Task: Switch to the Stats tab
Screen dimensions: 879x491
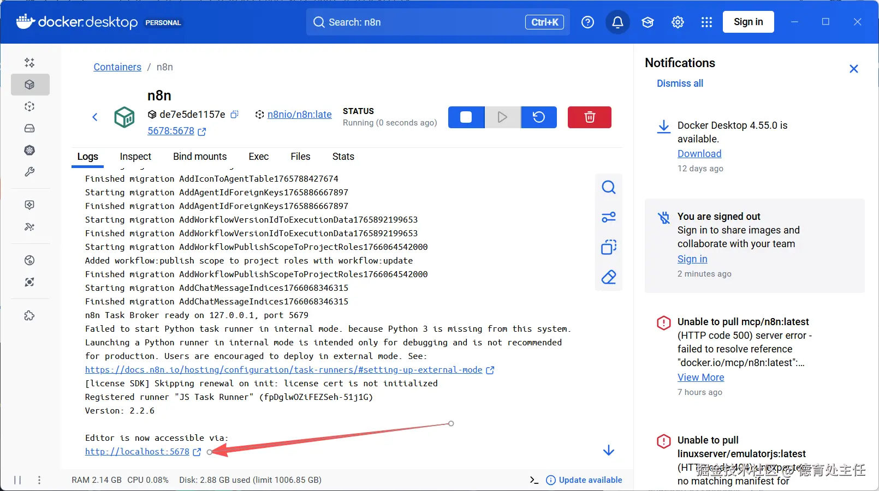Action: [x=343, y=157]
